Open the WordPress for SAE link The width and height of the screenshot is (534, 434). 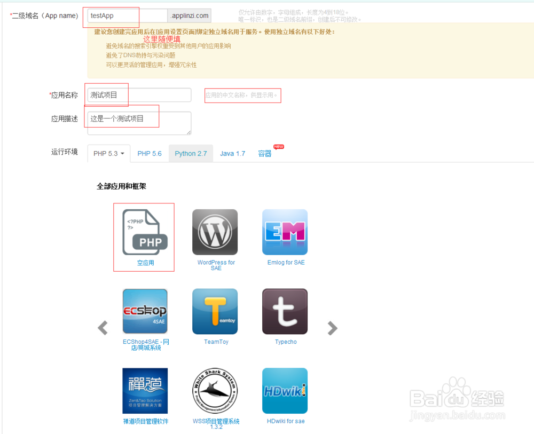coord(216,265)
